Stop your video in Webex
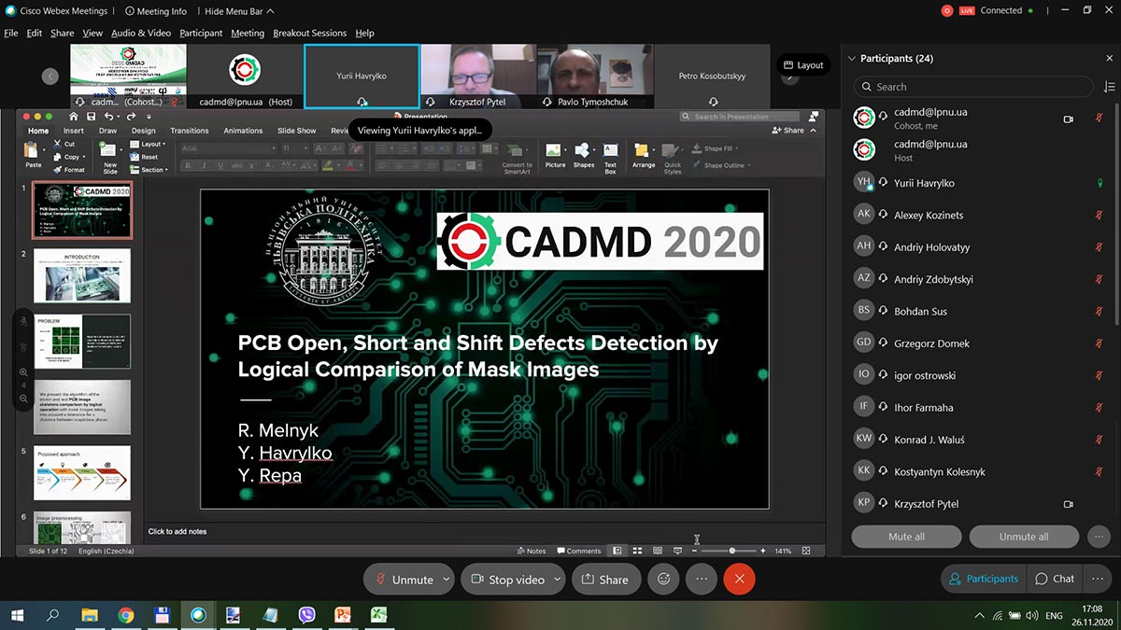1121x630 pixels. [507, 579]
